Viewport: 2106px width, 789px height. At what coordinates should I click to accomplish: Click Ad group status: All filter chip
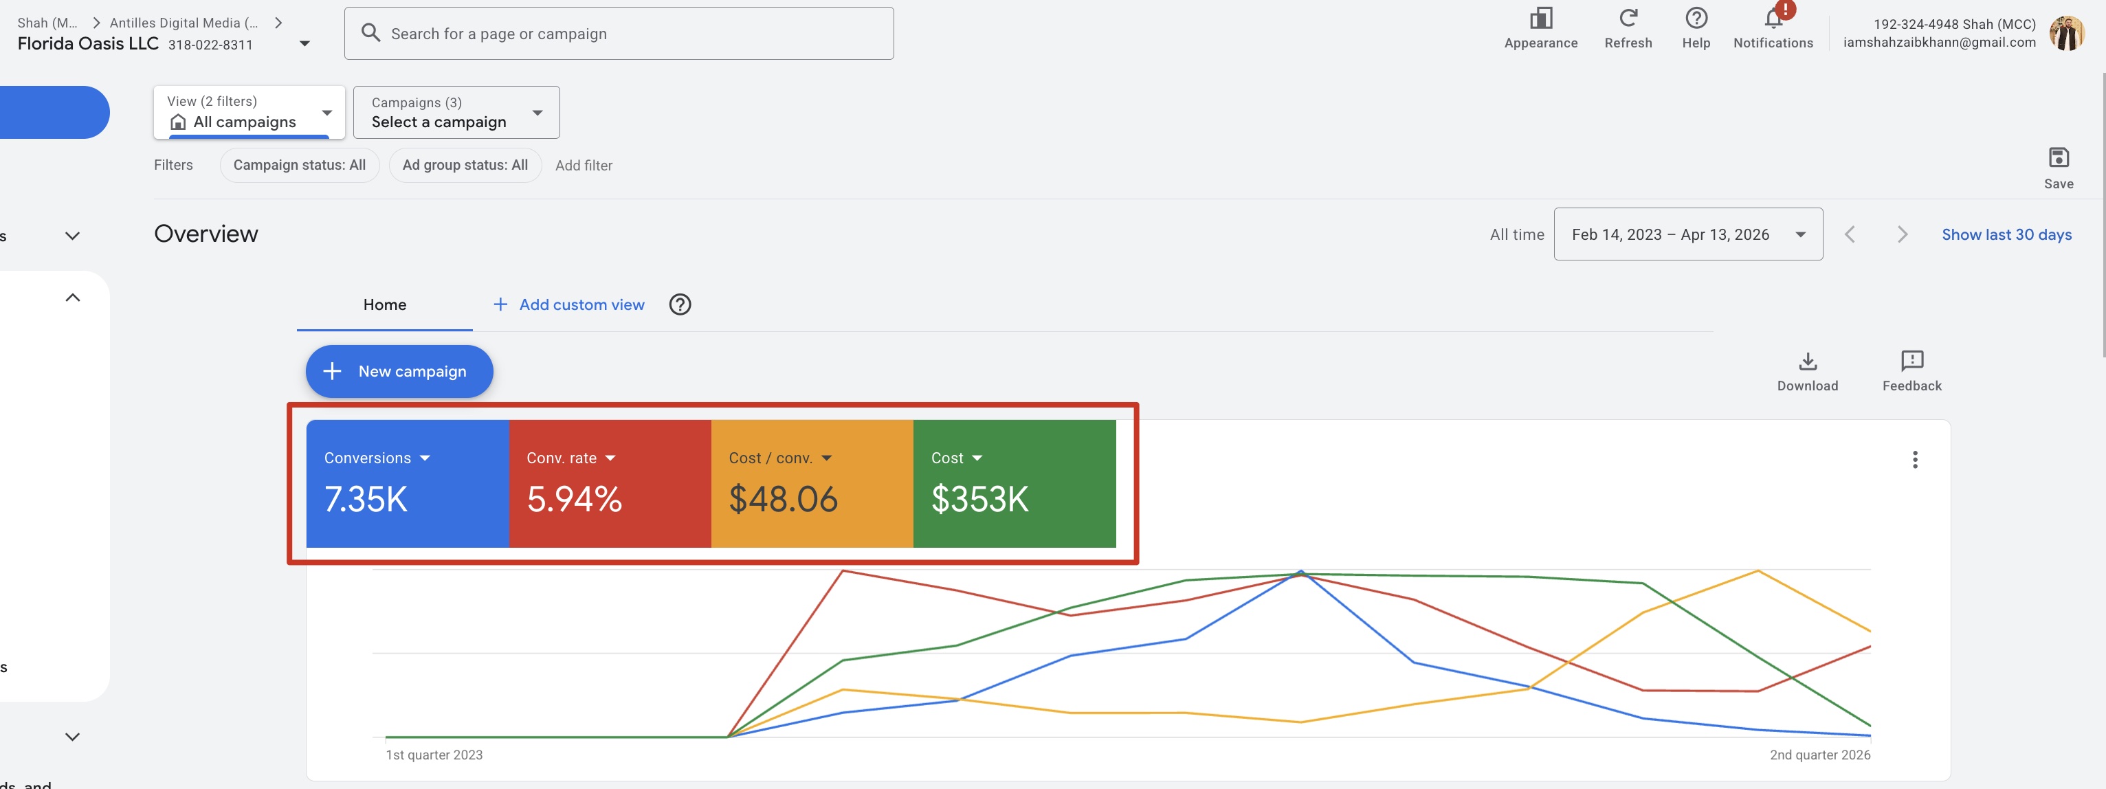click(465, 165)
